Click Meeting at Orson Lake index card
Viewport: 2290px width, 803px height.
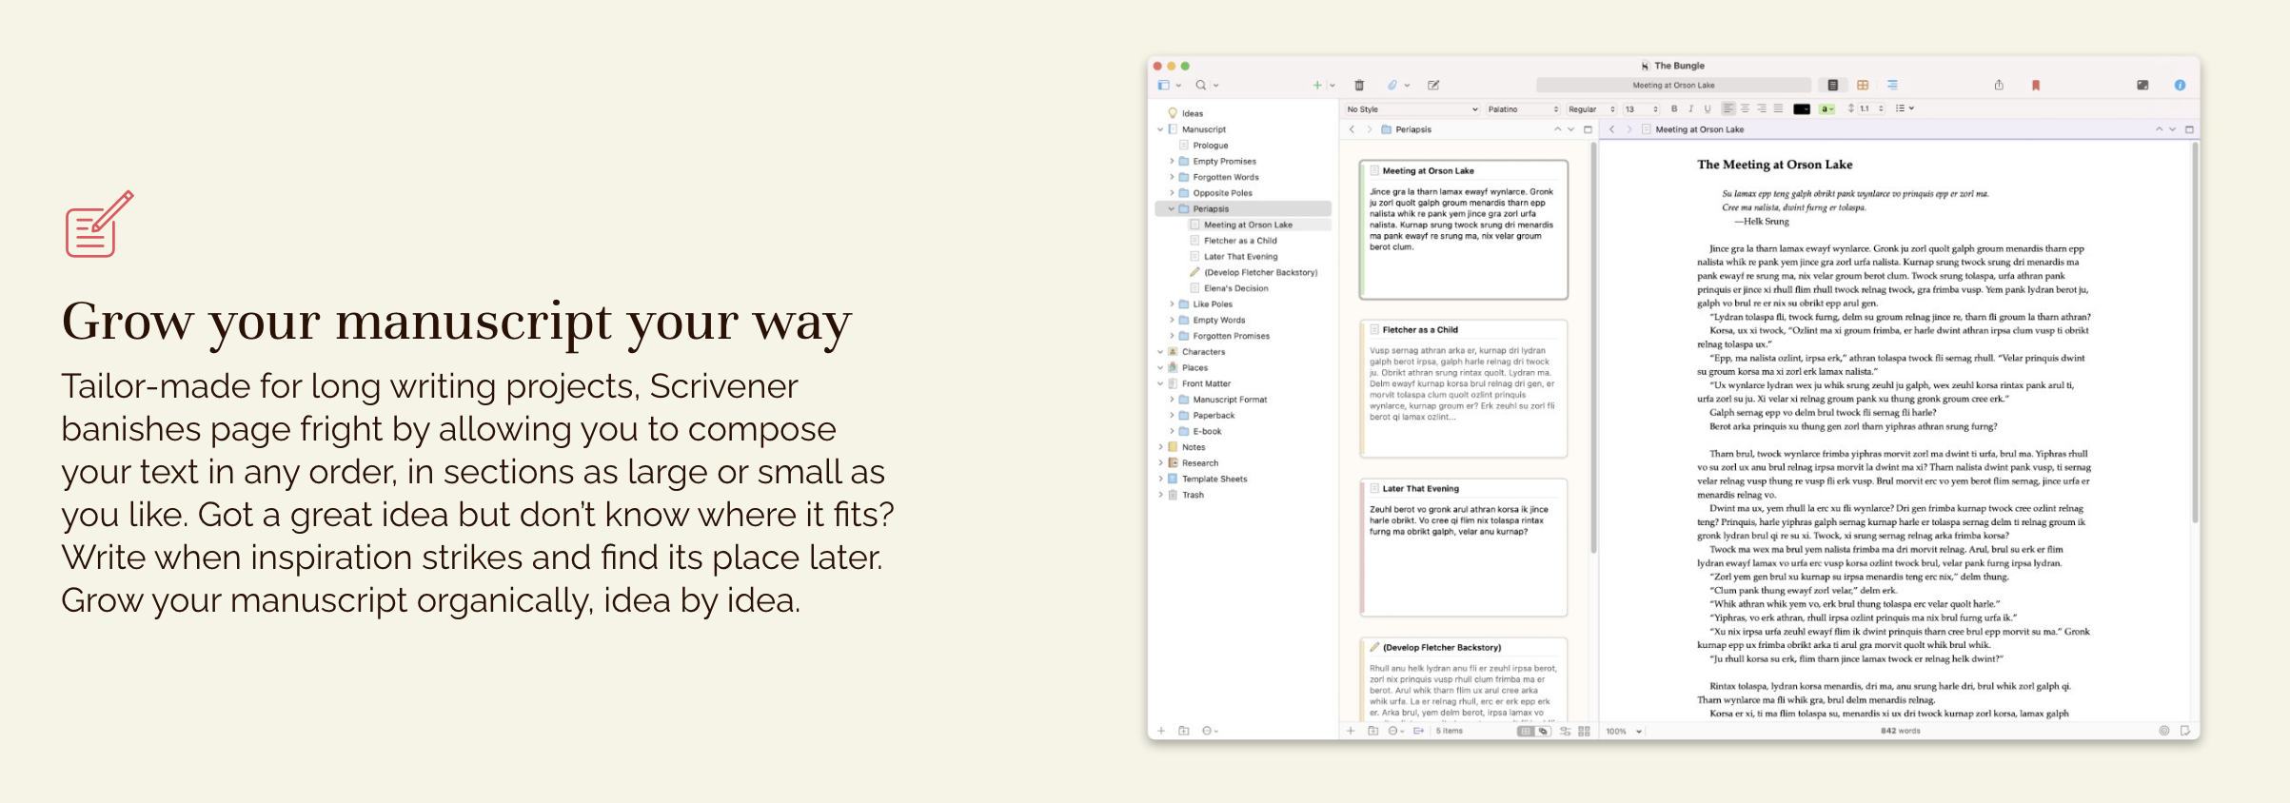1463,230
